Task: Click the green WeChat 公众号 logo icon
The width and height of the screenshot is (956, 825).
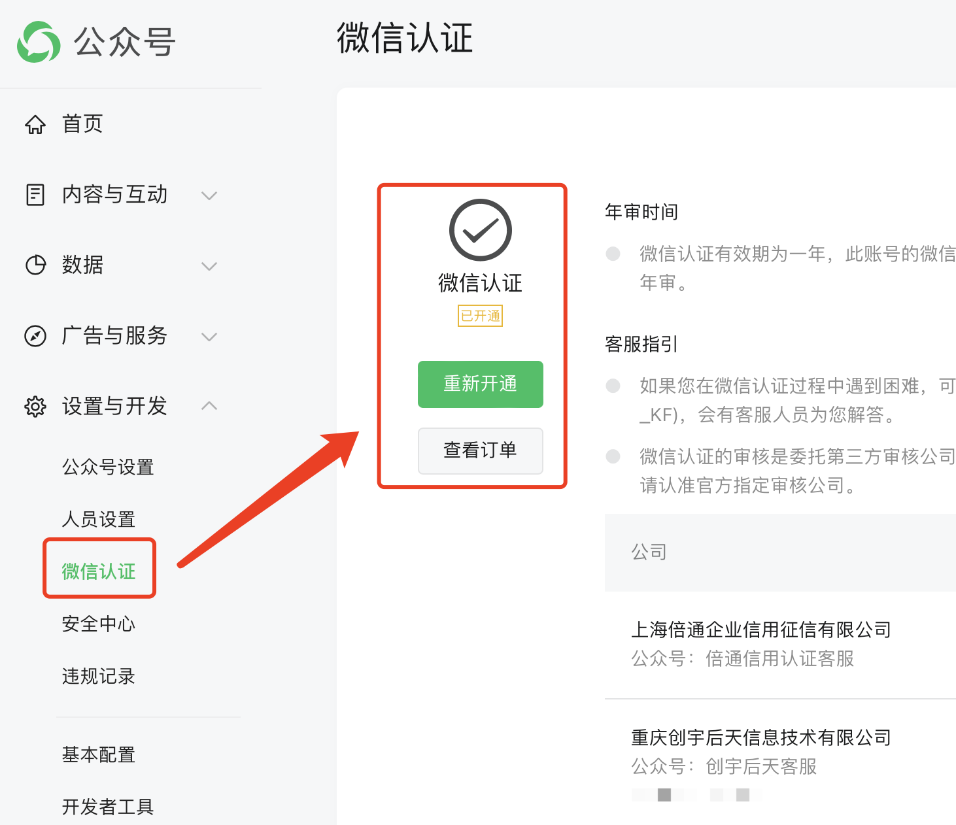Action: click(x=39, y=42)
